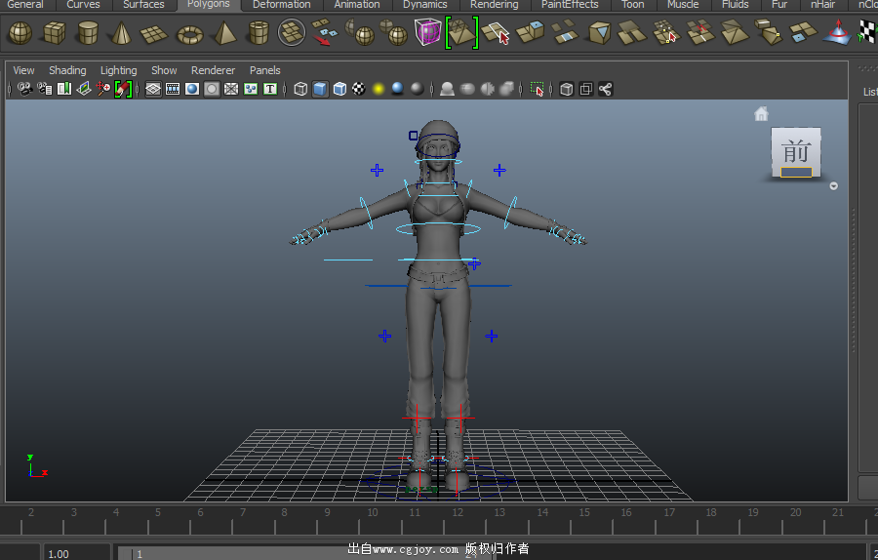This screenshot has width=878, height=560.
Task: Toggle the Gate Mask display
Action: [212, 89]
